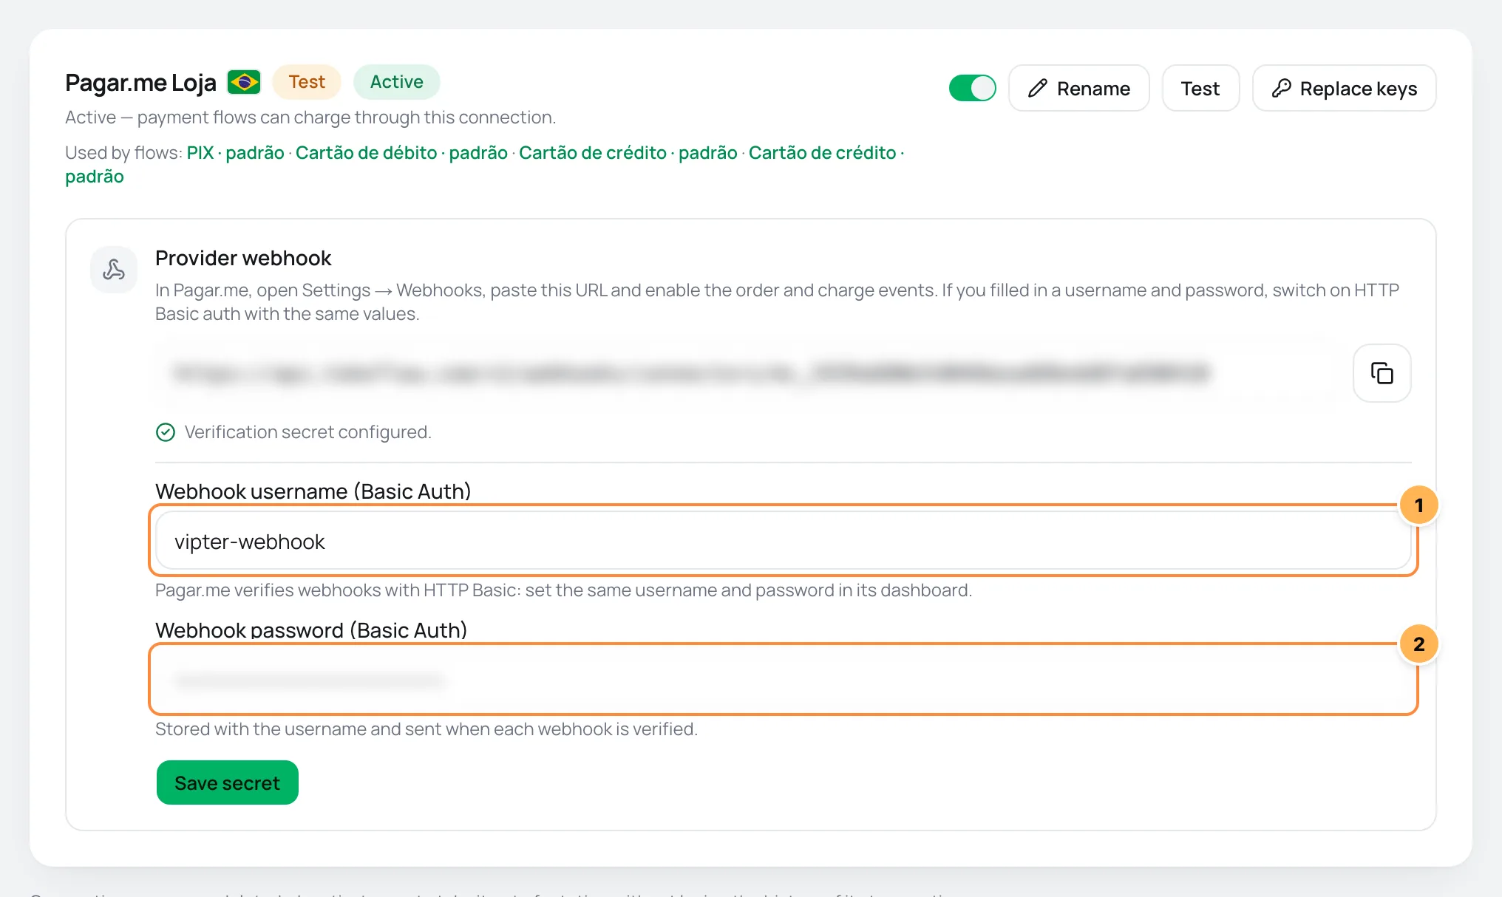Click the Provider webhook heading
1502x897 pixels.
tap(243, 258)
